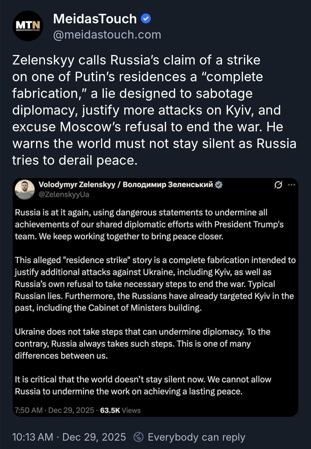Click the 63.5K Views count
Image resolution: width=311 pixels, height=449 pixels.
click(x=120, y=410)
